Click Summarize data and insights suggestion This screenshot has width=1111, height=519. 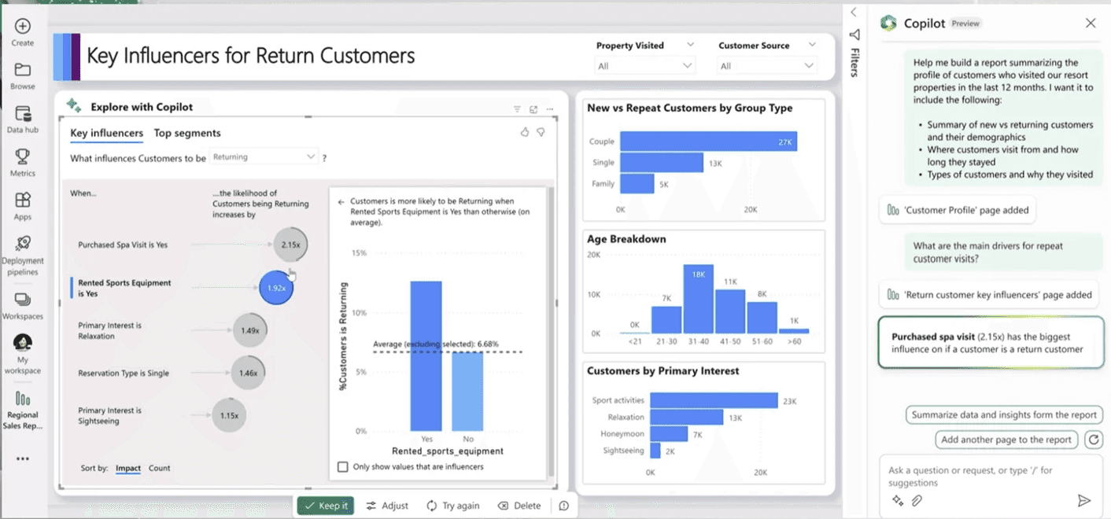tap(1003, 414)
